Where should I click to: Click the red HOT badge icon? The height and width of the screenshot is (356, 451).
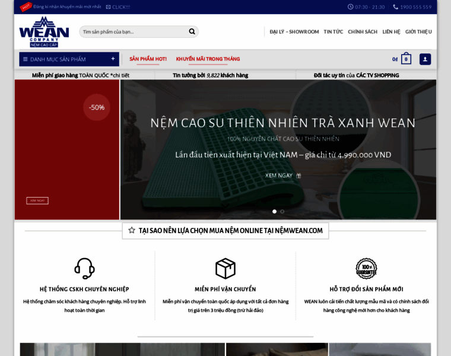[26, 7]
